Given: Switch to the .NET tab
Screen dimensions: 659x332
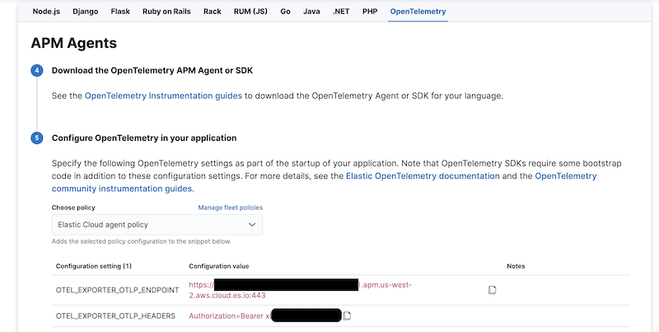Looking at the screenshot, I should 341,12.
